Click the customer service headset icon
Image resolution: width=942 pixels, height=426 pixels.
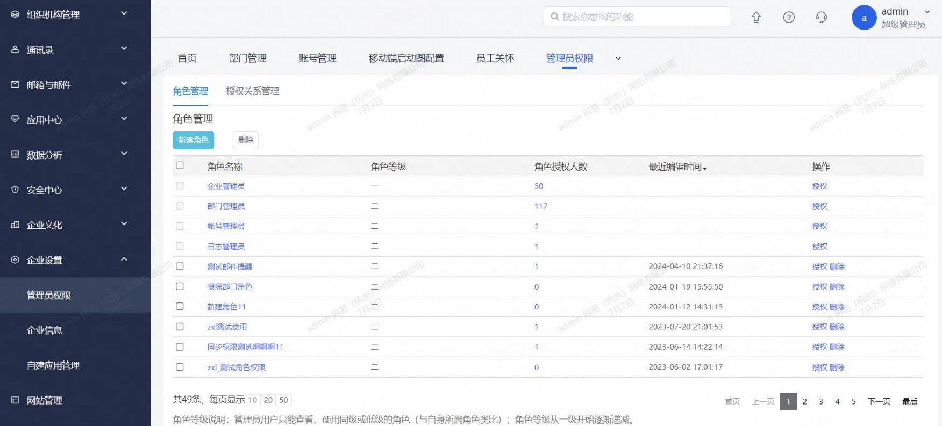point(821,17)
